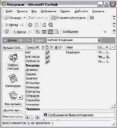Expand the first toolbar overflow chevron
Screen dimensions: 117x128
[x=114, y=17]
